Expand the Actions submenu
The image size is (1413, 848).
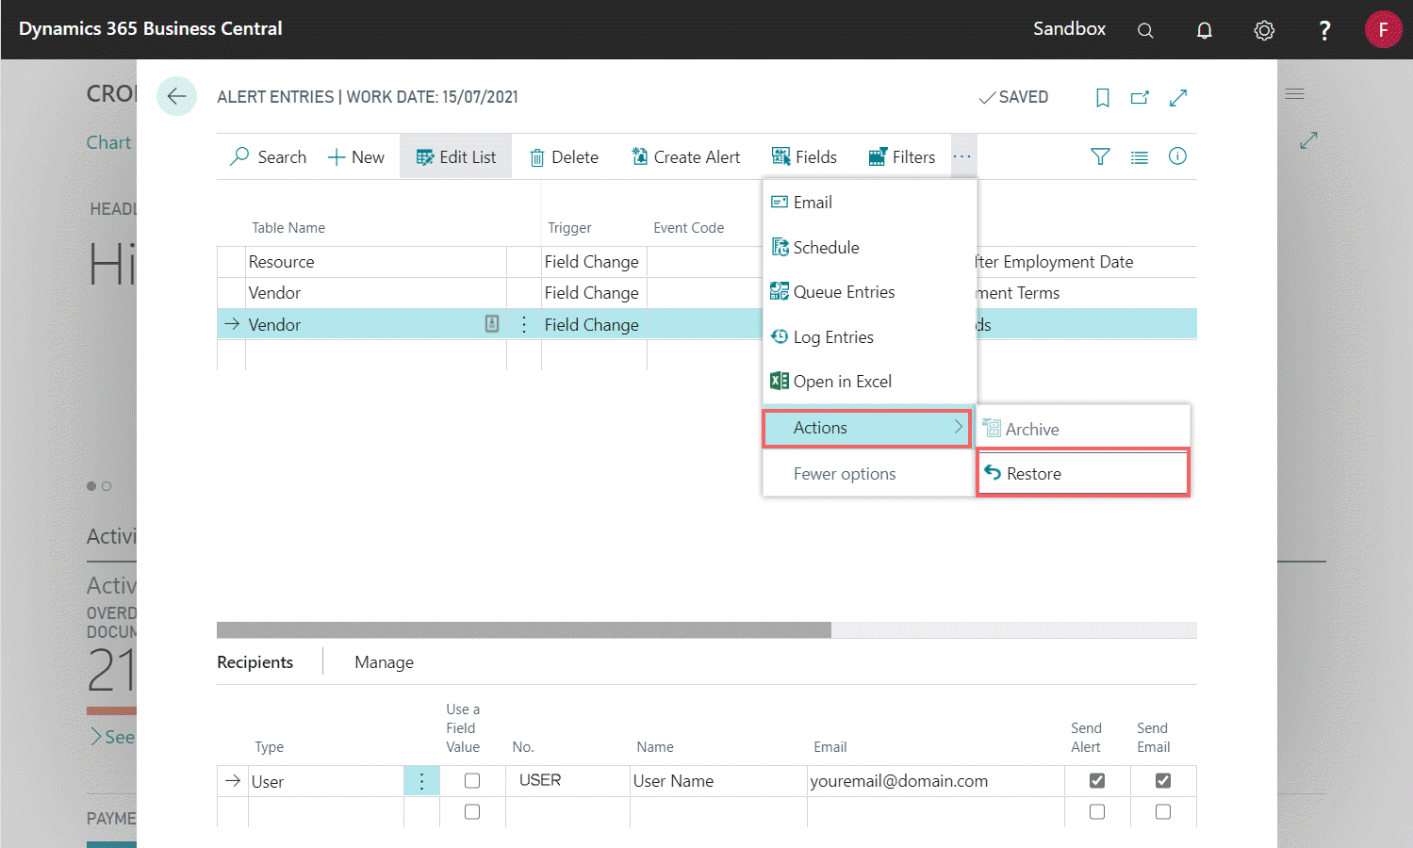click(x=867, y=428)
